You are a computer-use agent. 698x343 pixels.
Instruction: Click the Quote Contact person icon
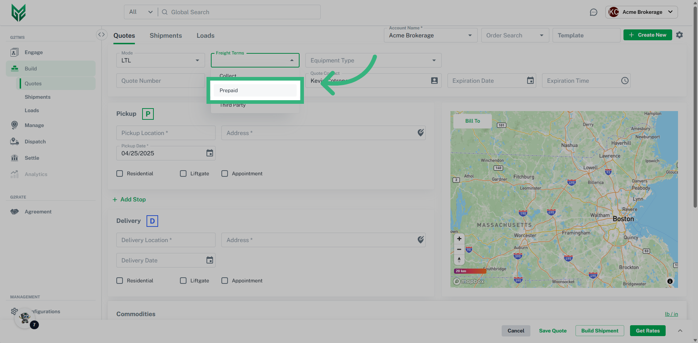pos(434,81)
